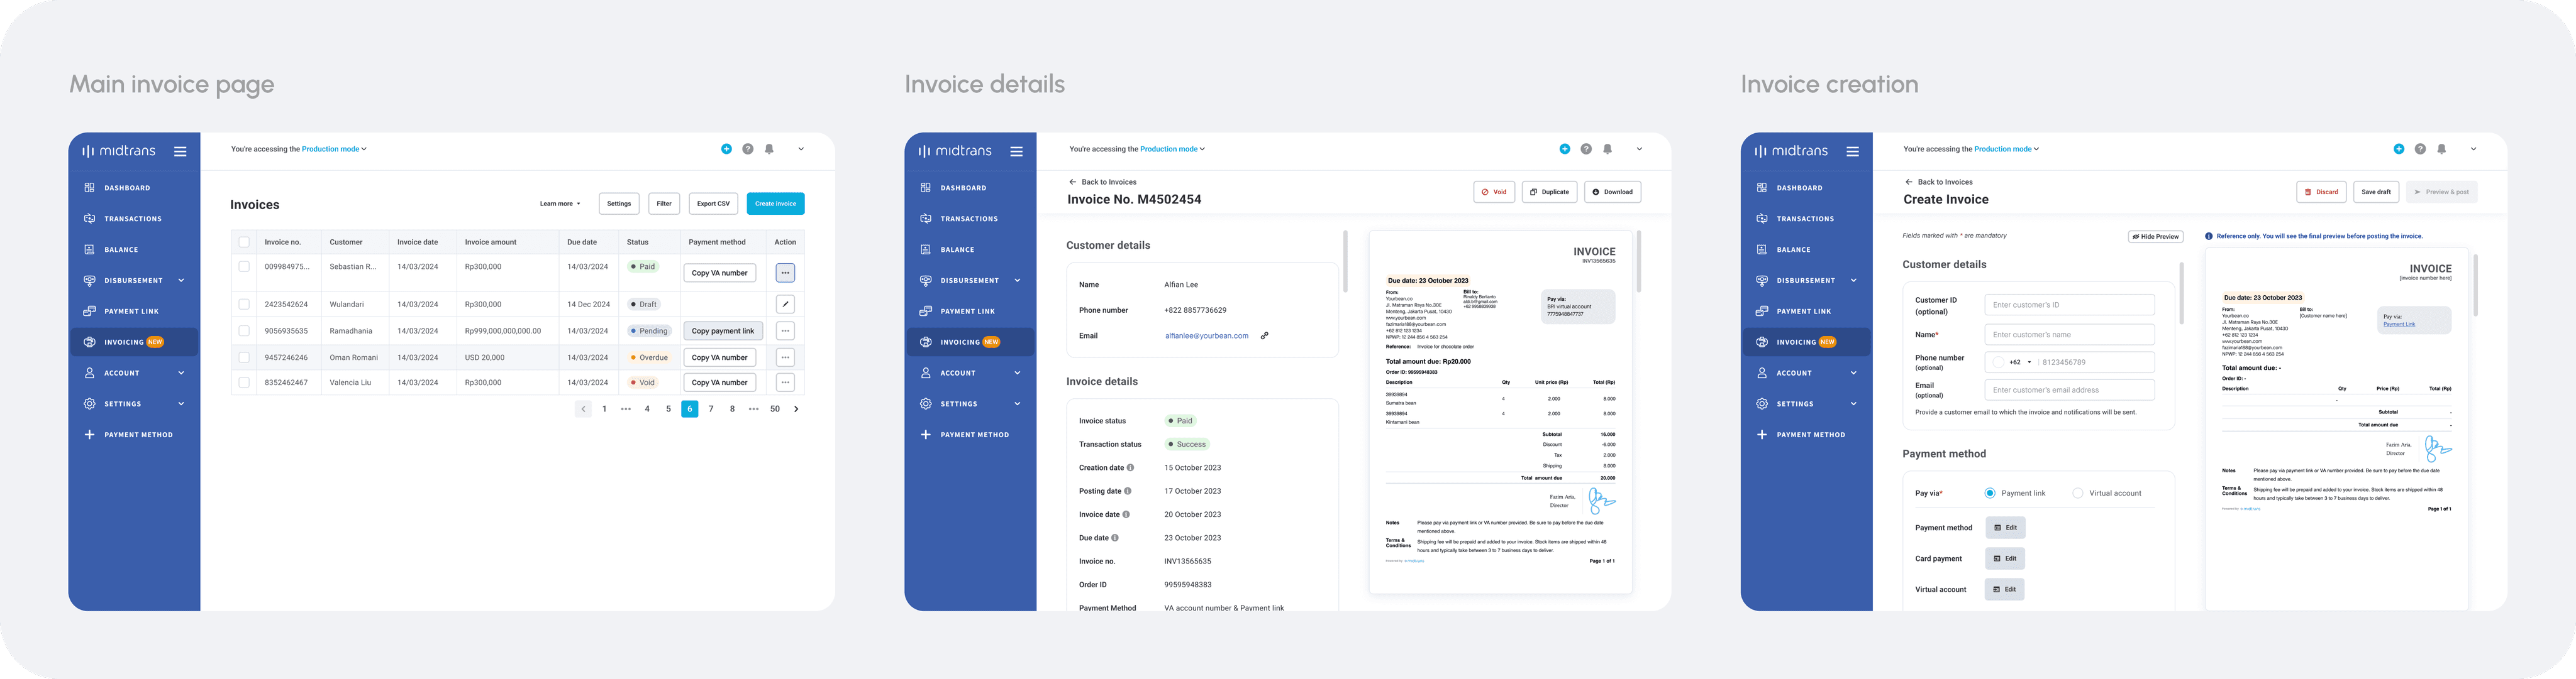Go to page 7 in invoices pagination
Viewport: 2576px width, 679px height.
pos(711,408)
